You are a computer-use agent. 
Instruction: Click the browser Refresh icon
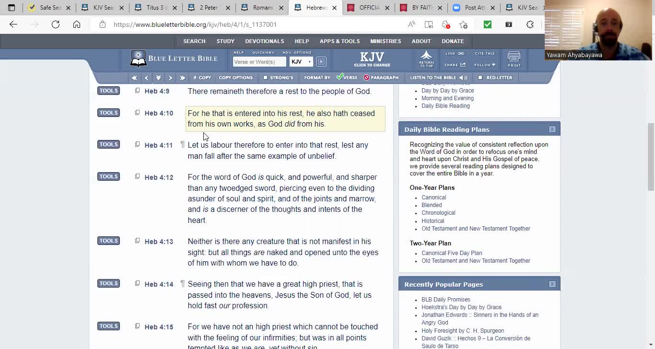(56, 24)
